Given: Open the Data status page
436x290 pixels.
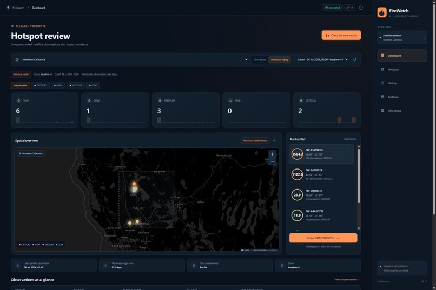Looking at the screenshot, I should click(x=402, y=111).
